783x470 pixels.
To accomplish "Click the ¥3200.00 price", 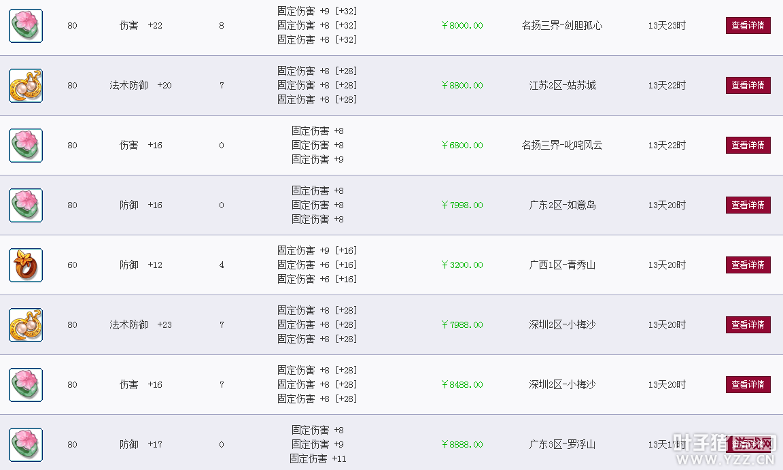I will [462, 265].
